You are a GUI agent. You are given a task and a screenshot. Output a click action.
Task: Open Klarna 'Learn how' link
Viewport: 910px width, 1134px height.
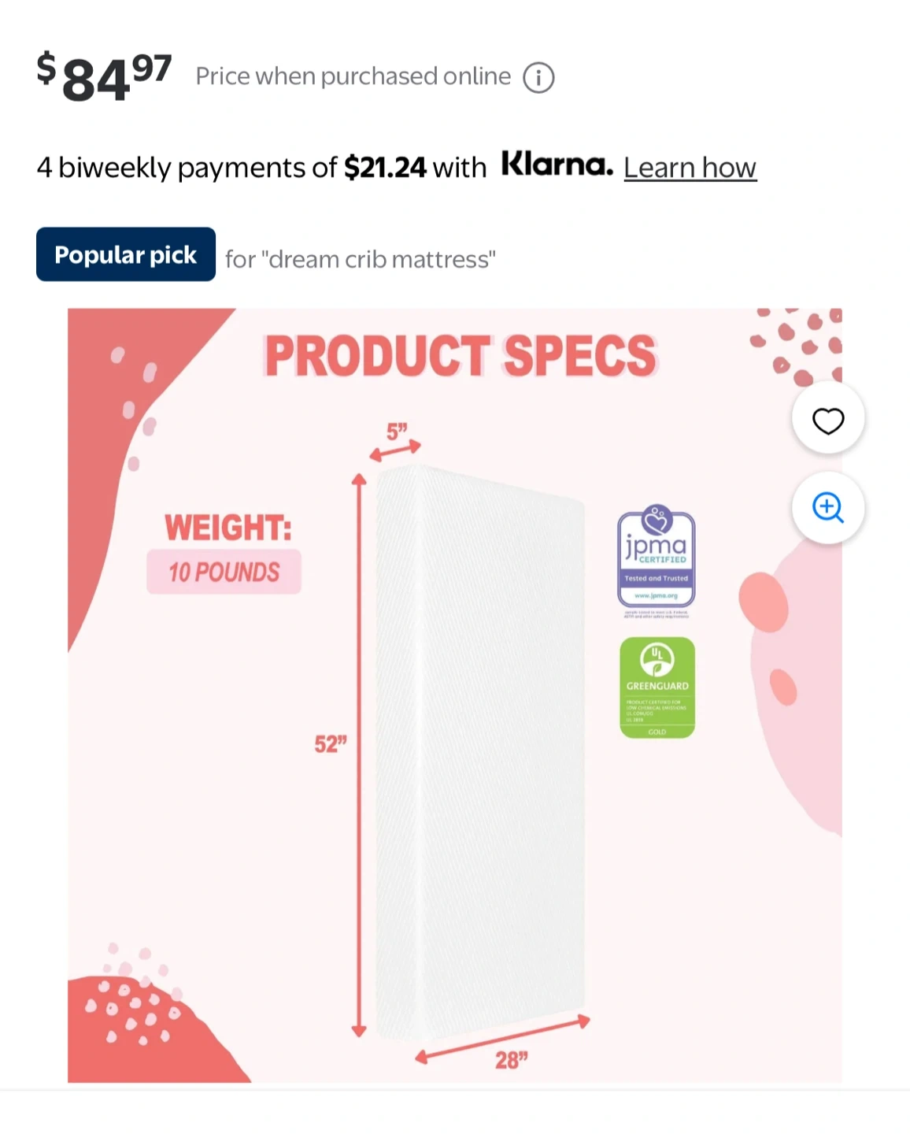(x=690, y=168)
